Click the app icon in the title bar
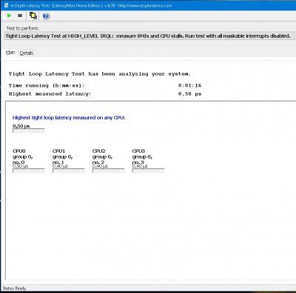Viewport: 296px width, 293px height. (x=6, y=5)
